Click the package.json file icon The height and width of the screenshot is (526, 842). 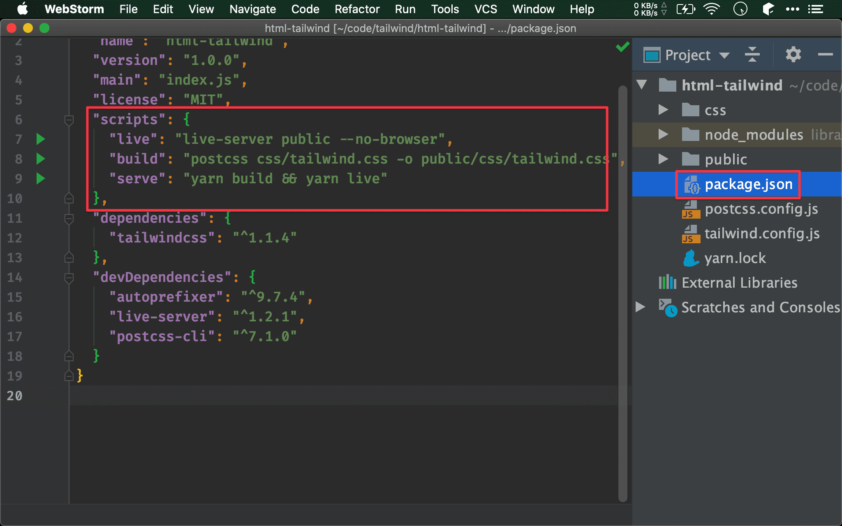(x=692, y=185)
